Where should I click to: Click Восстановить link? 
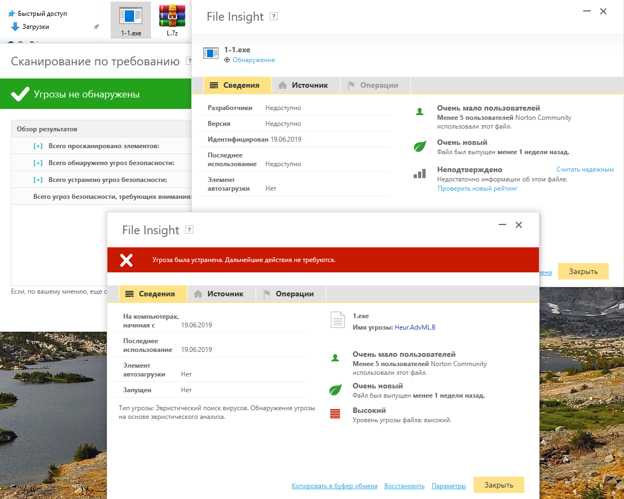[404, 486]
